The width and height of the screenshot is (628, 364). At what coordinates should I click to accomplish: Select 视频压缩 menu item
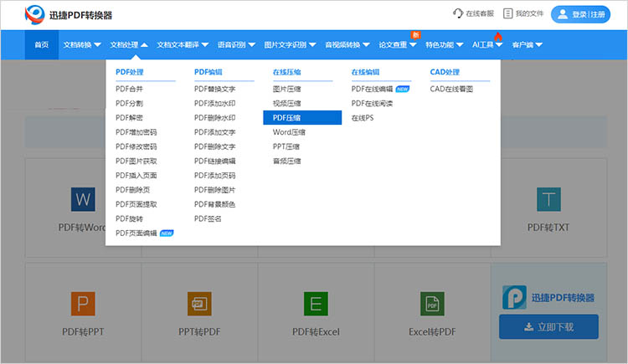pos(286,103)
